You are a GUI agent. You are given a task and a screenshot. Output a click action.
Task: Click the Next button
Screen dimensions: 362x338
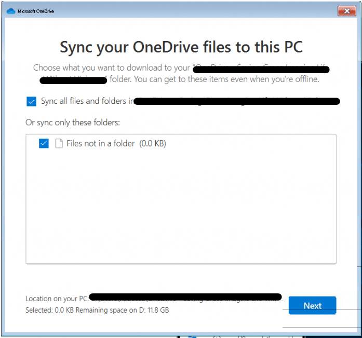click(312, 305)
